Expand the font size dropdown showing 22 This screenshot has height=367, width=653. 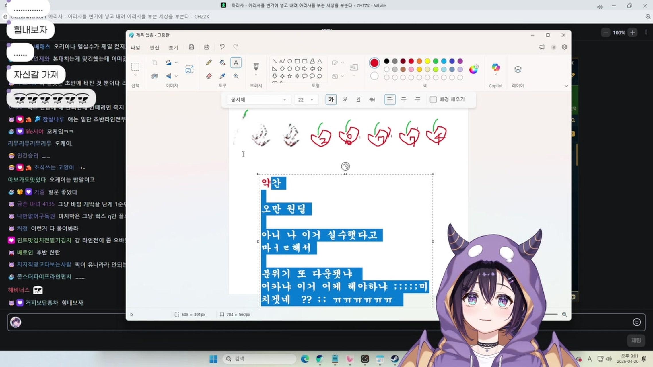pyautogui.click(x=306, y=99)
